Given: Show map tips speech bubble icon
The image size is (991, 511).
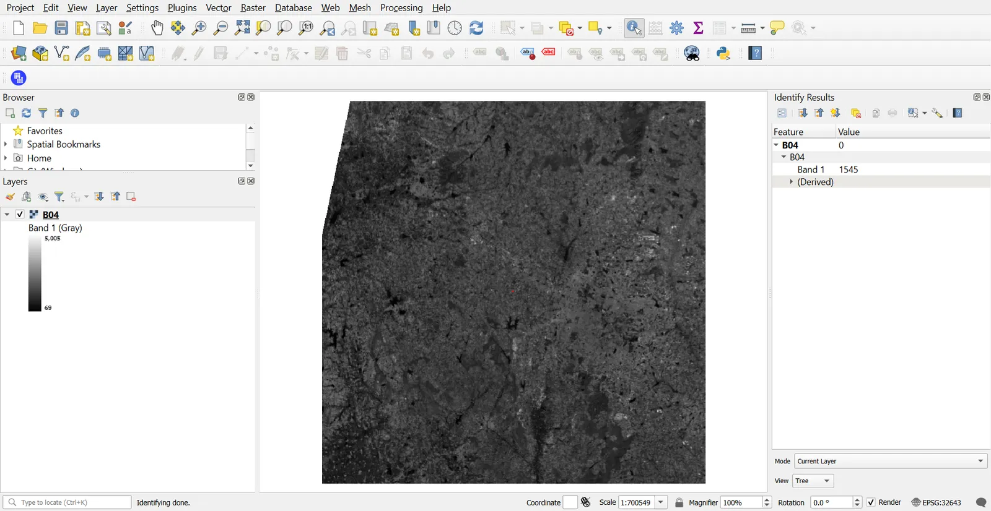Looking at the screenshot, I should (777, 28).
